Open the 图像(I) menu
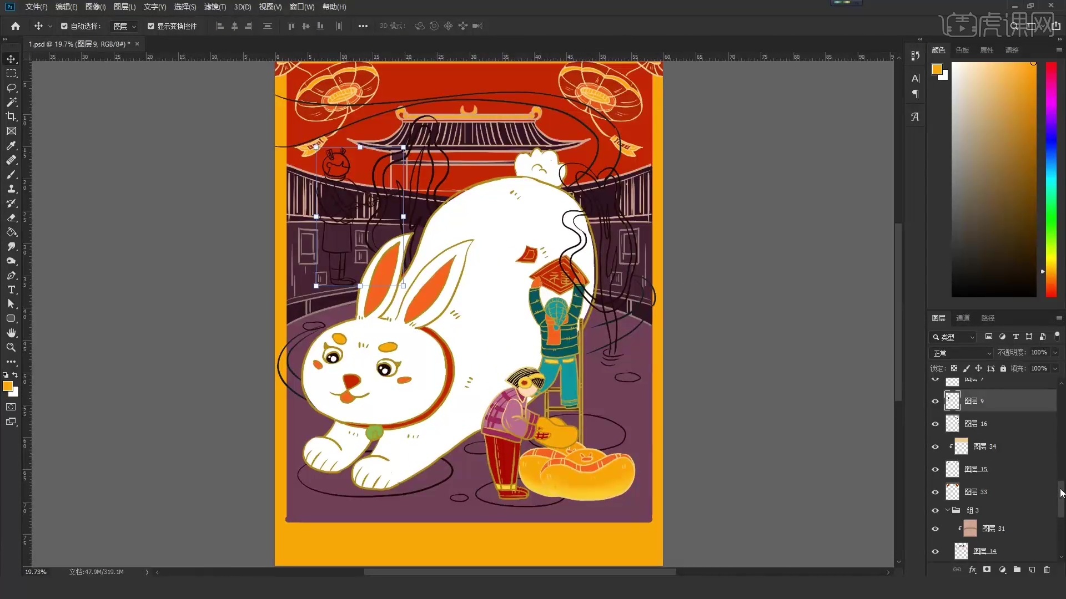This screenshot has height=599, width=1066. click(95, 7)
